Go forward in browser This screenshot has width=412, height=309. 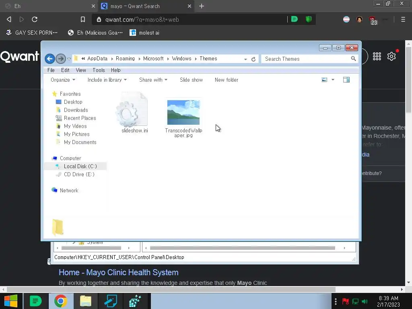tap(22, 19)
